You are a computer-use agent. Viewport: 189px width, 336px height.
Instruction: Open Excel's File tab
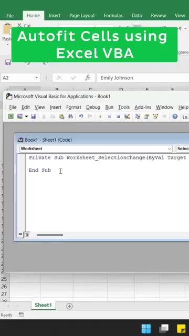pos(10,15)
